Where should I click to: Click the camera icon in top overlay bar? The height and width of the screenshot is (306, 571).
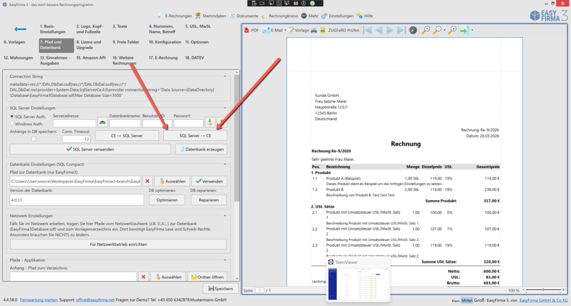pos(262,3)
